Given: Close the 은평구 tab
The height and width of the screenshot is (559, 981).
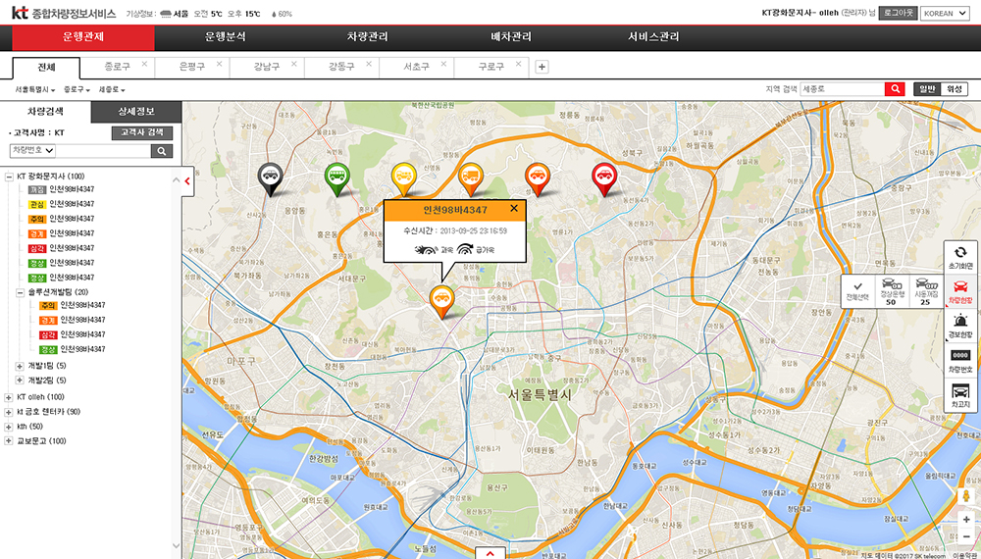Looking at the screenshot, I should click(x=219, y=64).
